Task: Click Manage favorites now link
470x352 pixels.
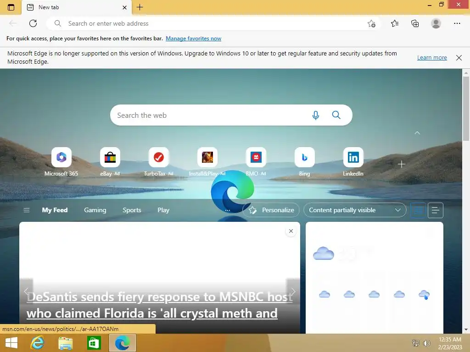Action: click(x=193, y=38)
